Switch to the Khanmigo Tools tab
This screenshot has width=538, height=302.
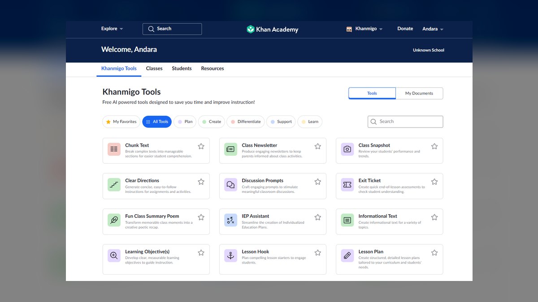point(119,68)
